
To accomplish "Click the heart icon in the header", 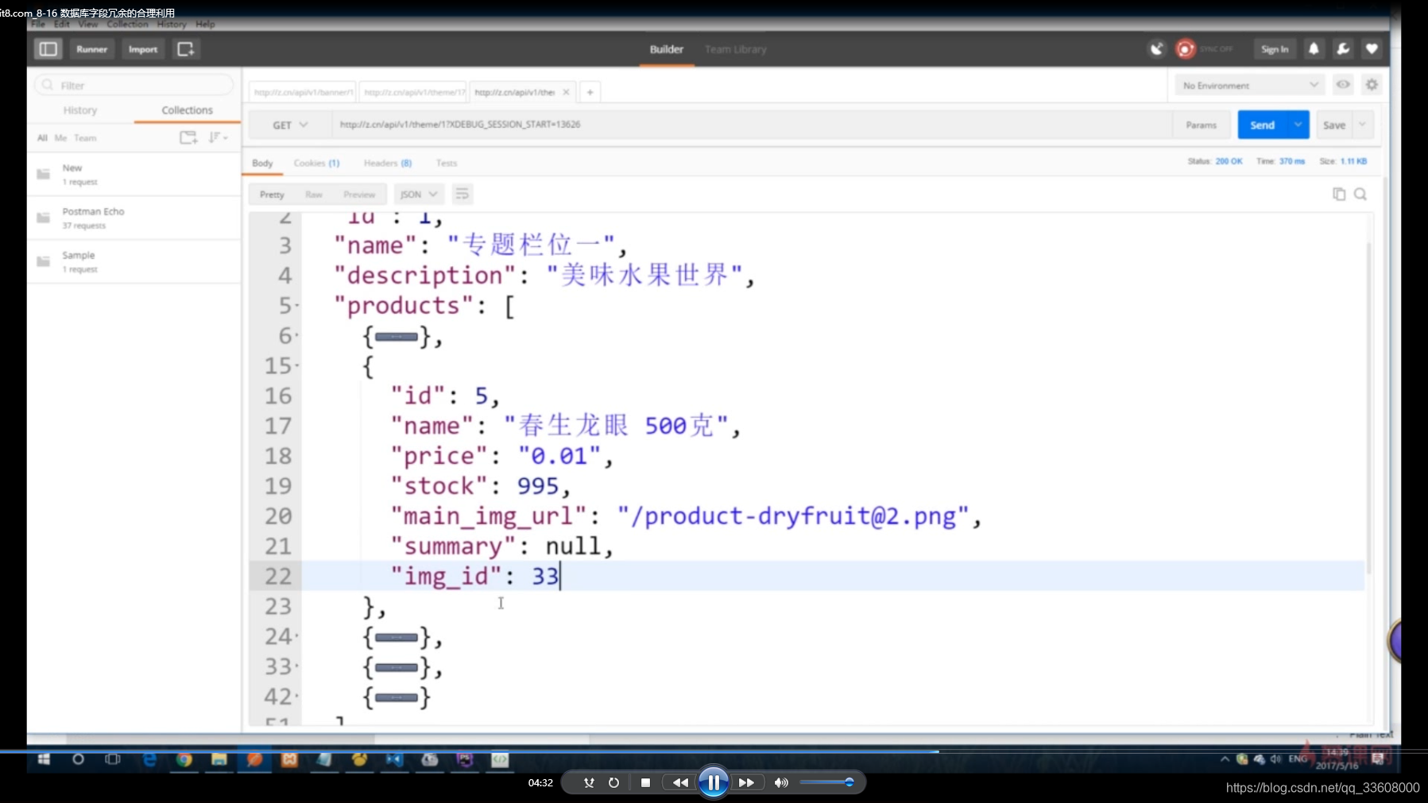I will click(x=1372, y=49).
